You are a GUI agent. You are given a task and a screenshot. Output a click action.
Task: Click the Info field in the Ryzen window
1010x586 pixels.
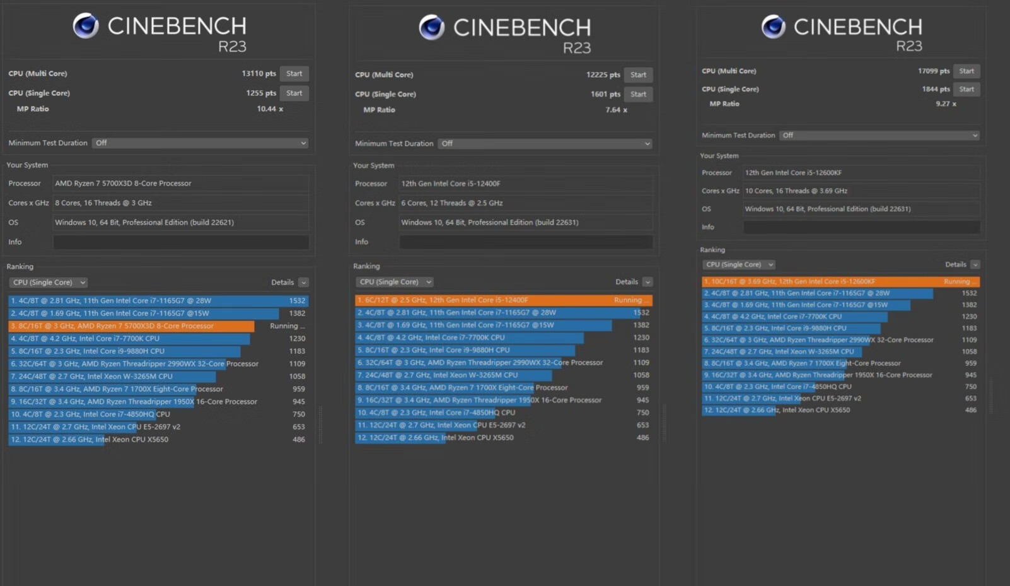(x=182, y=242)
